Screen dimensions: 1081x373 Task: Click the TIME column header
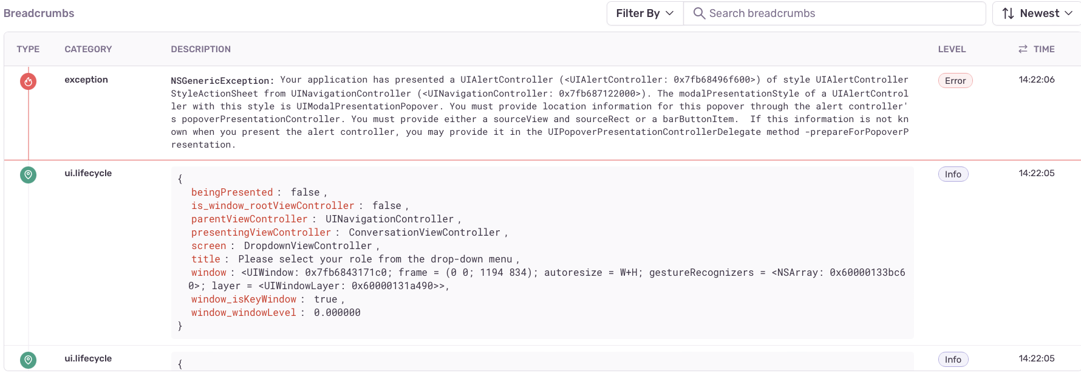(1044, 49)
